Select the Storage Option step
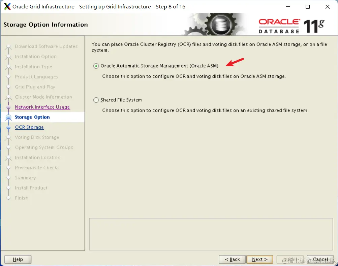This screenshot has width=338, height=266. coord(32,117)
